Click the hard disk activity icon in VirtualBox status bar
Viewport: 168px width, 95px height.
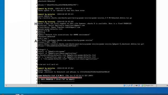(x=124, y=85)
